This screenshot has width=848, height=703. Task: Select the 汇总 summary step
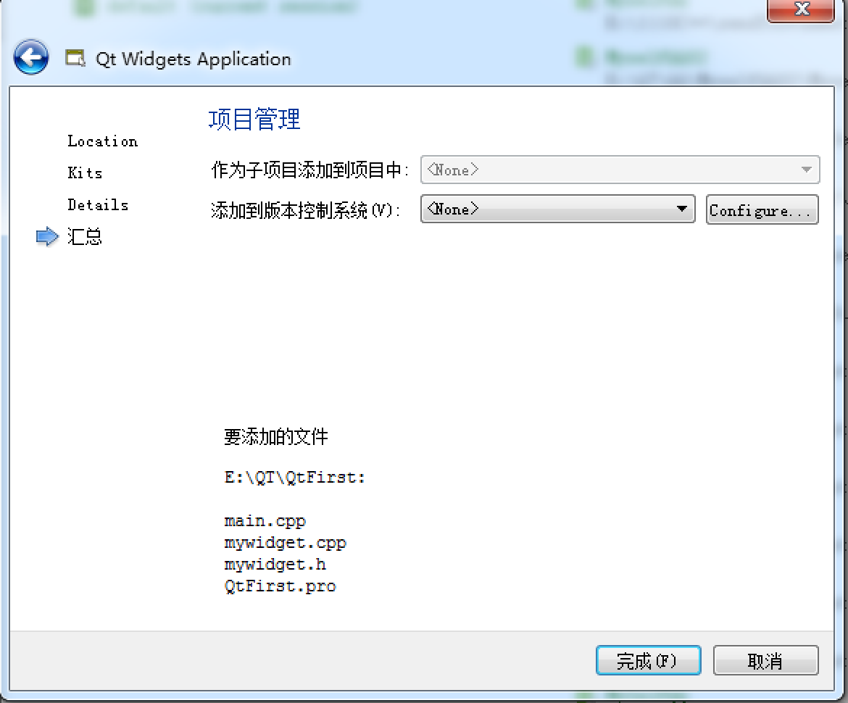click(84, 237)
